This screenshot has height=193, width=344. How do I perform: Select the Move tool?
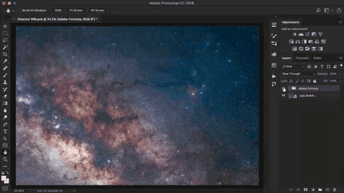5,26
